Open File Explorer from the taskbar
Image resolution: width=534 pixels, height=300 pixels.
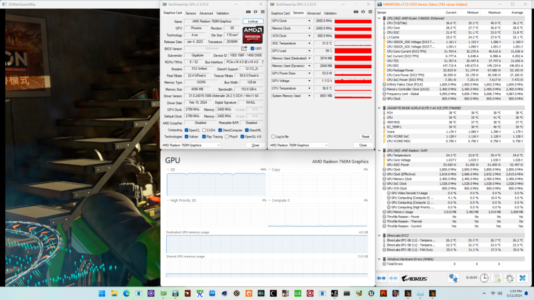tap(114, 293)
